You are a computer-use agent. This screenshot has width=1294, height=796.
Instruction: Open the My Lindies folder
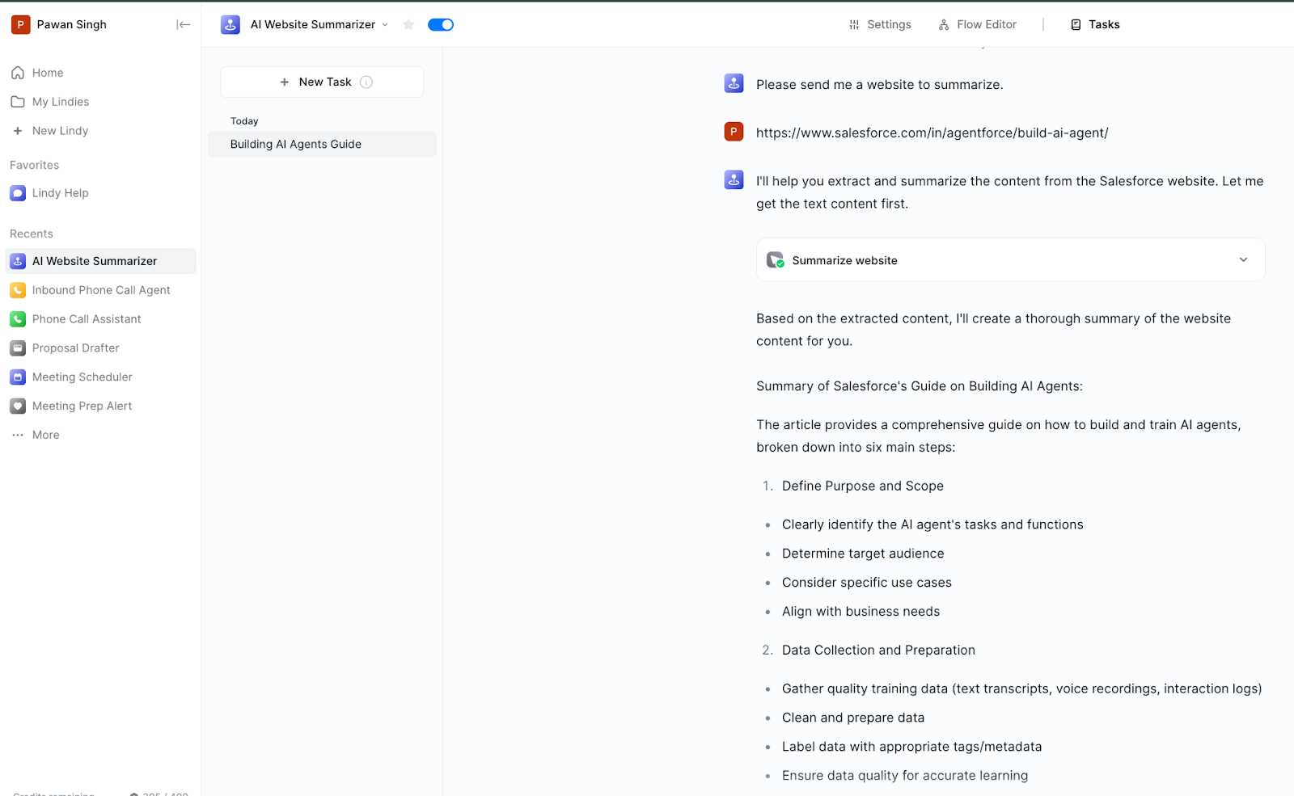(61, 102)
